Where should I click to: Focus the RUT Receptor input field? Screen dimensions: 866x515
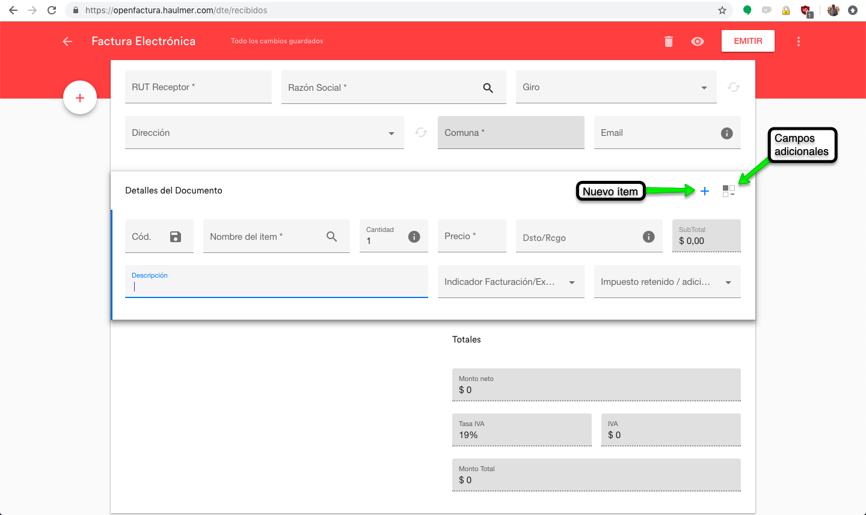[x=198, y=87]
